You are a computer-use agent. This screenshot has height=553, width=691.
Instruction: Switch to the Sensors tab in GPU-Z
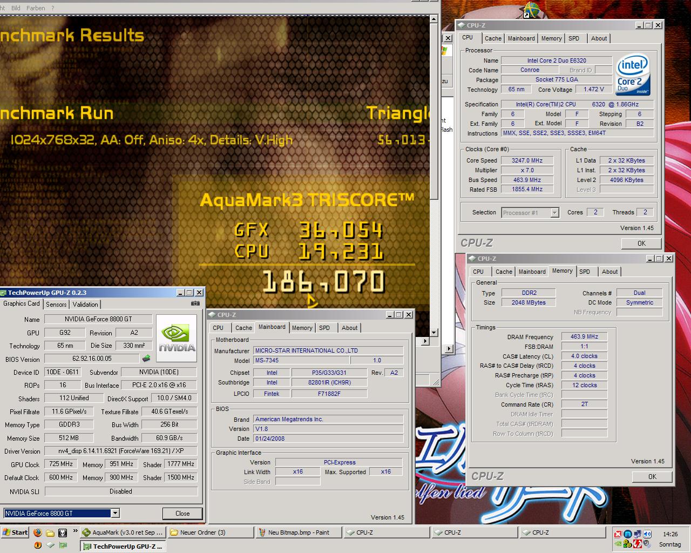pyautogui.click(x=57, y=305)
